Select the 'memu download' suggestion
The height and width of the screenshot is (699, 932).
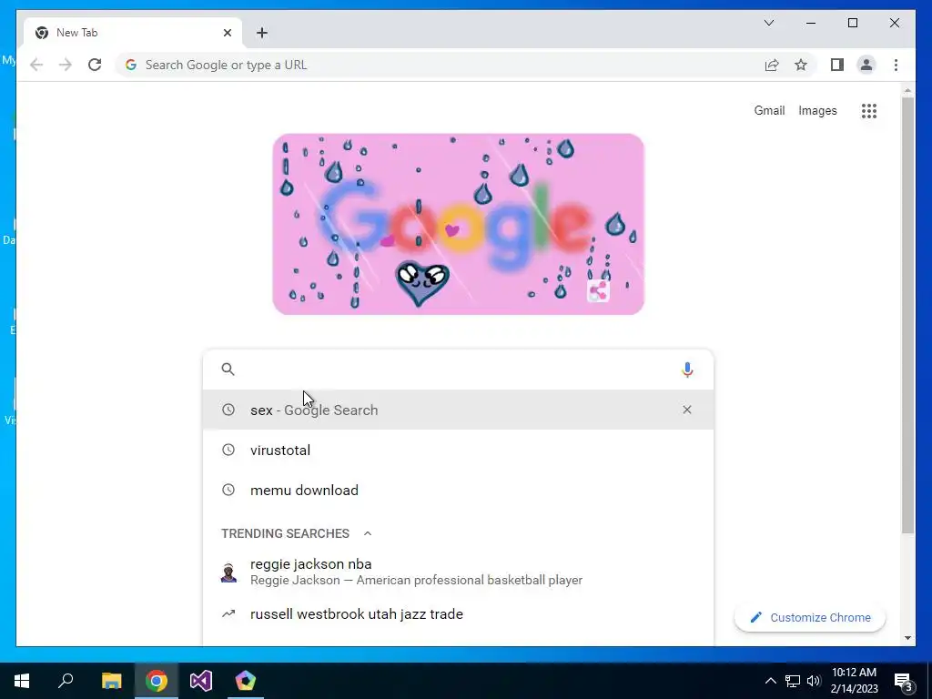pos(458,490)
